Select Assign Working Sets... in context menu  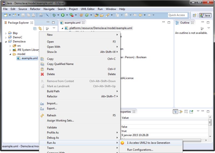click(x=79, y=120)
